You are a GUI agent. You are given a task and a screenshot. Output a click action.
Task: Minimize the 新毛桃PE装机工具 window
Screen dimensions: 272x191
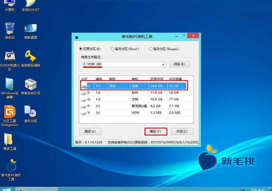177,36
